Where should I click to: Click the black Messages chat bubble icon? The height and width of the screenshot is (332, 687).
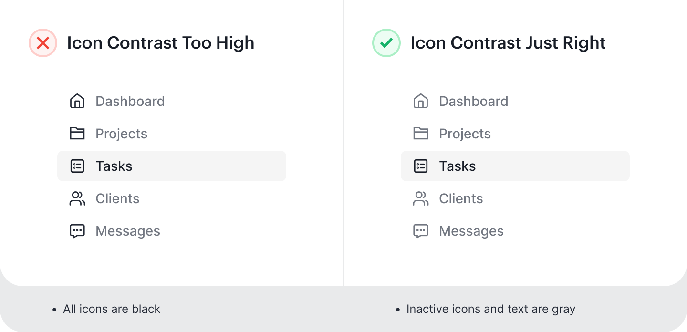click(x=77, y=231)
